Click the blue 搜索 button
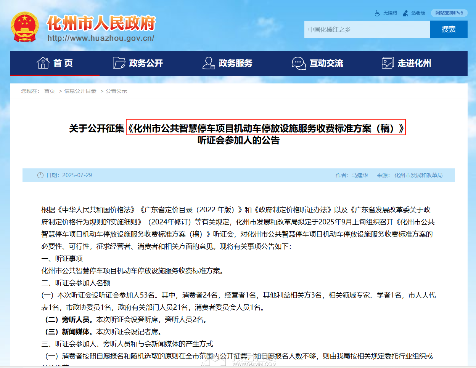Screen dimensions: 476x368 pyautogui.click(x=449, y=29)
